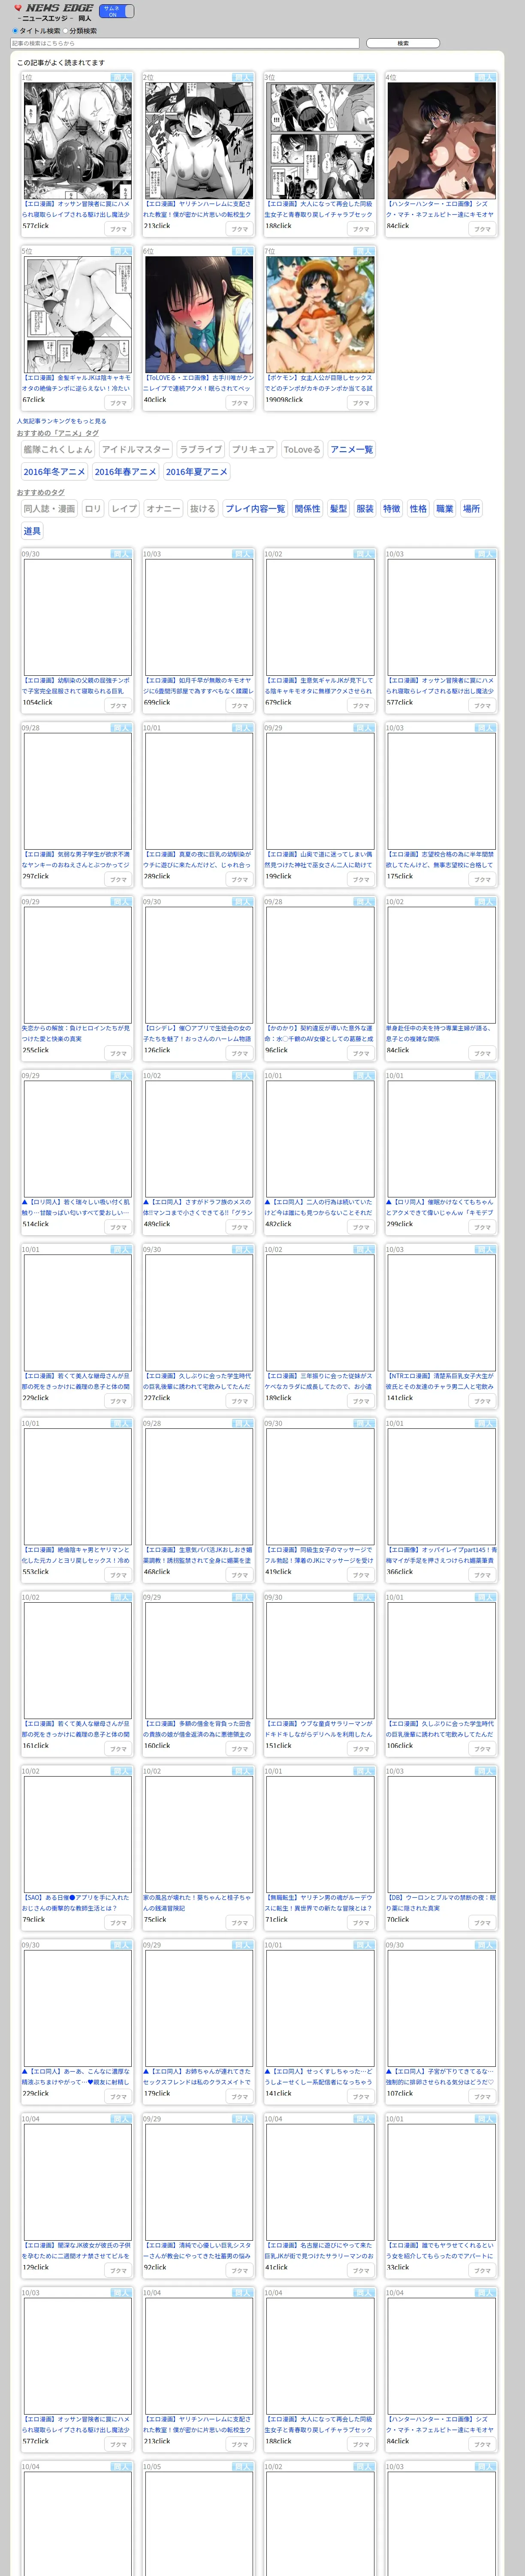Open the blank thumbnail of 699click article
This screenshot has width=525, height=2576.
point(199,617)
